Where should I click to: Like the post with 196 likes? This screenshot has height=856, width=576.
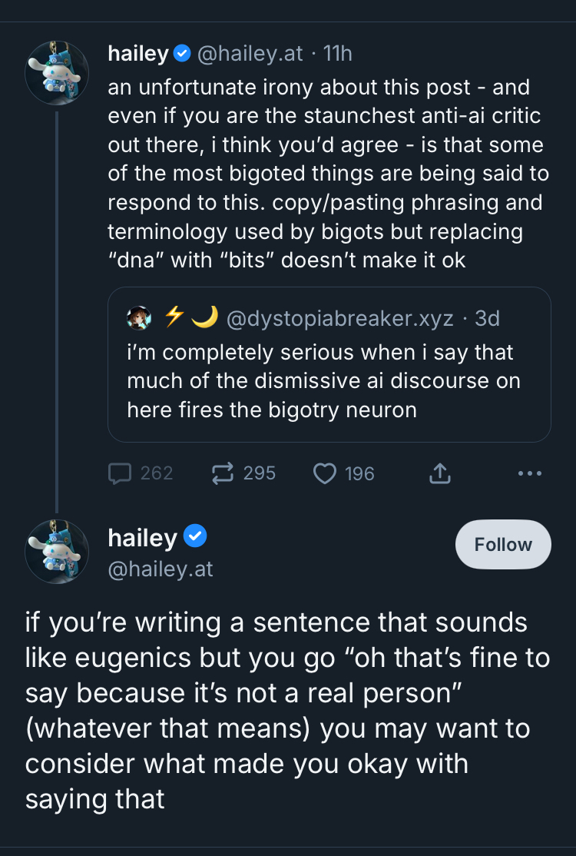tap(325, 473)
